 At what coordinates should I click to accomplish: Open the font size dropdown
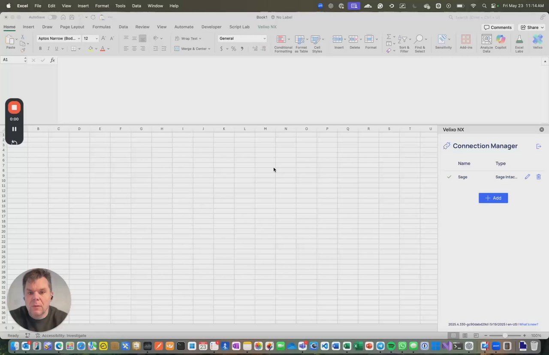click(97, 39)
